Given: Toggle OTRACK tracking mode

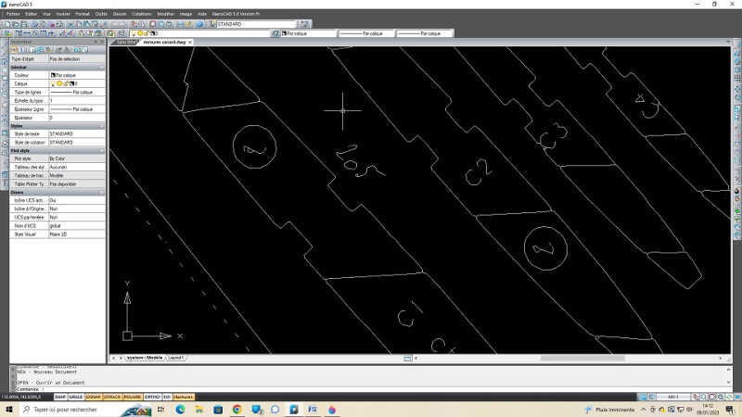Looking at the screenshot, I should click(x=112, y=398).
